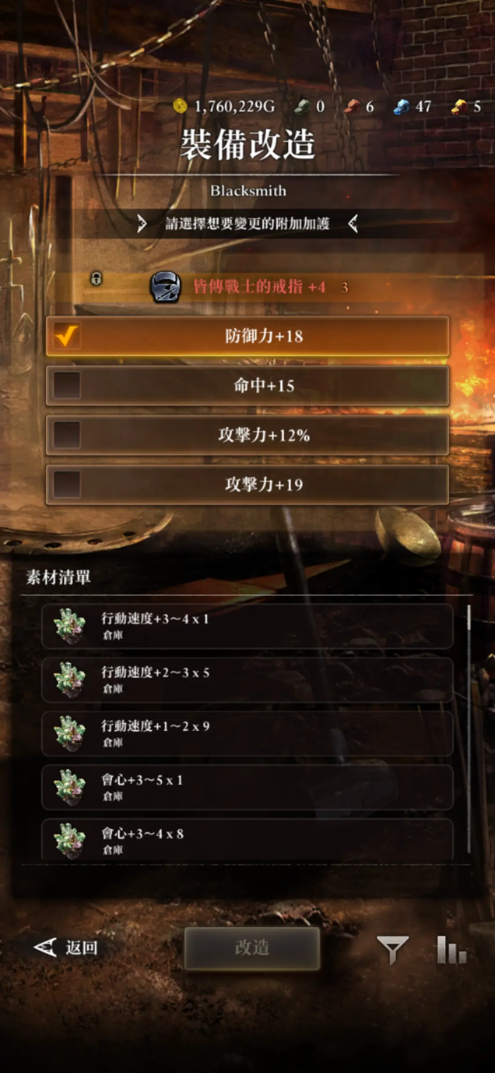Select material 行動速度+3~4 x 1
The height and width of the screenshot is (1073, 495).
pos(247,626)
